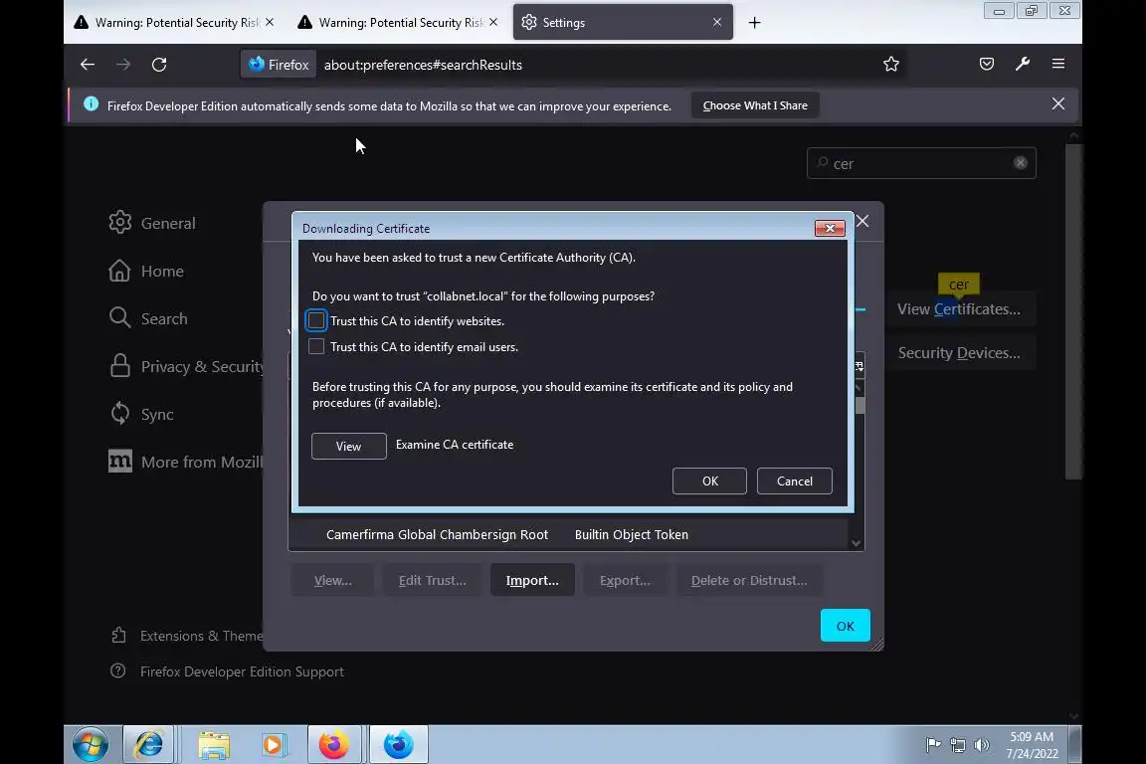1146x764 pixels.
Task: Open developer tools wrench icon
Action: 1023,65
